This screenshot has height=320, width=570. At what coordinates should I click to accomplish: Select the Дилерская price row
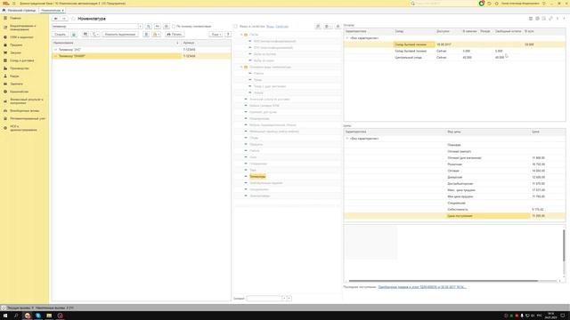point(454,178)
